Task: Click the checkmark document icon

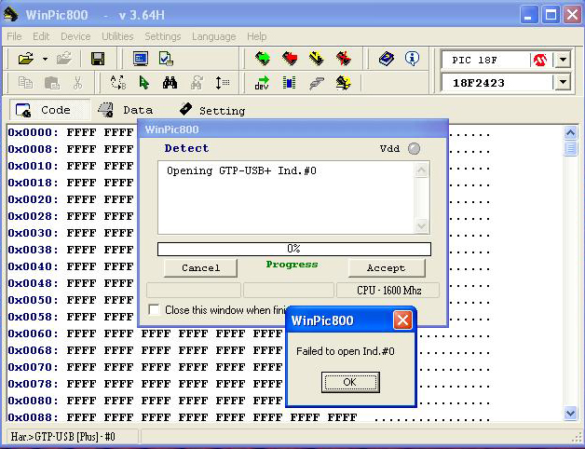Action: (x=166, y=59)
